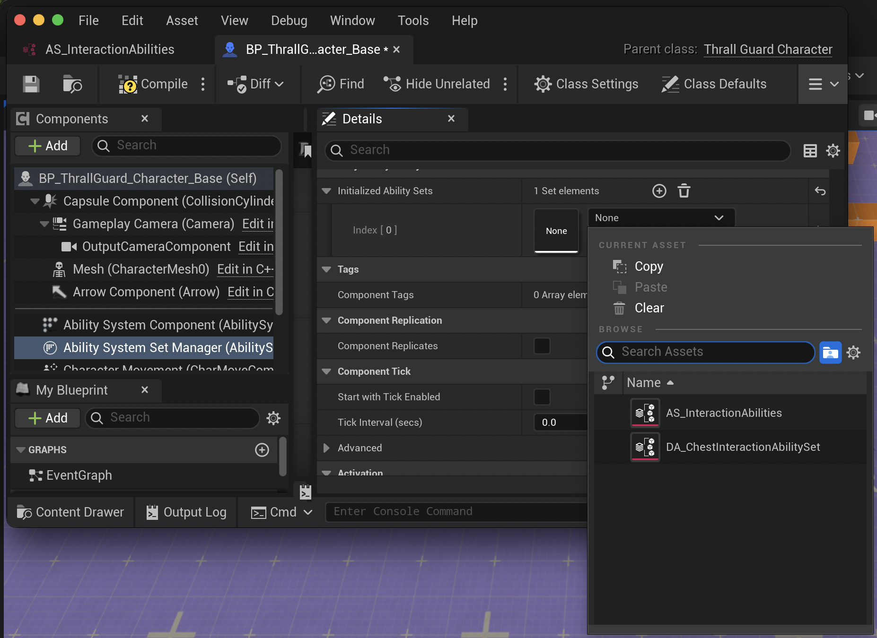
Task: Save the Blueprint using the save icon
Action: 30,84
